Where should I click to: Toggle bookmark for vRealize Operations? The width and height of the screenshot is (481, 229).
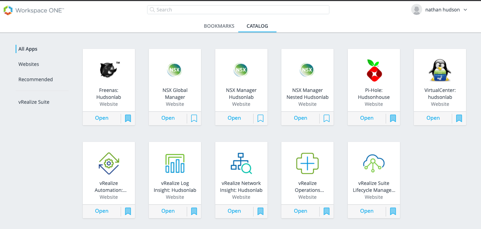click(327, 211)
